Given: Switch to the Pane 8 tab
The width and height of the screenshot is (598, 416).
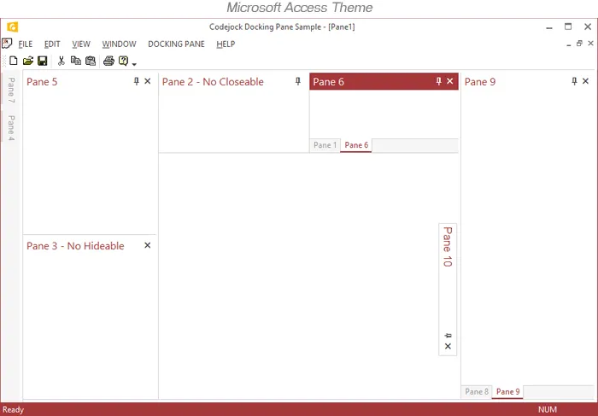Looking at the screenshot, I should tap(477, 391).
